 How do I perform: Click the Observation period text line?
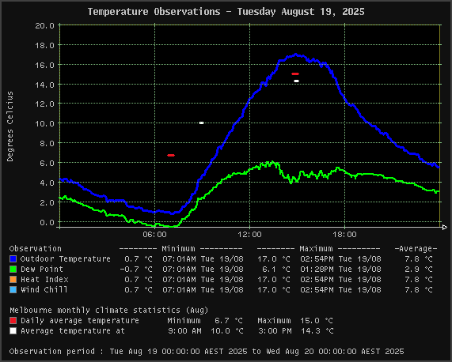point(207,352)
